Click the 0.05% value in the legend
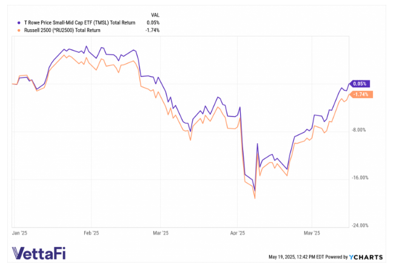Screen dimensions: 405x279 153,22
